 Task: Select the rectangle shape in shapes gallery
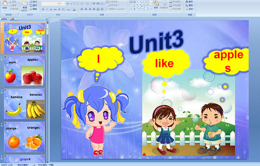144,2
